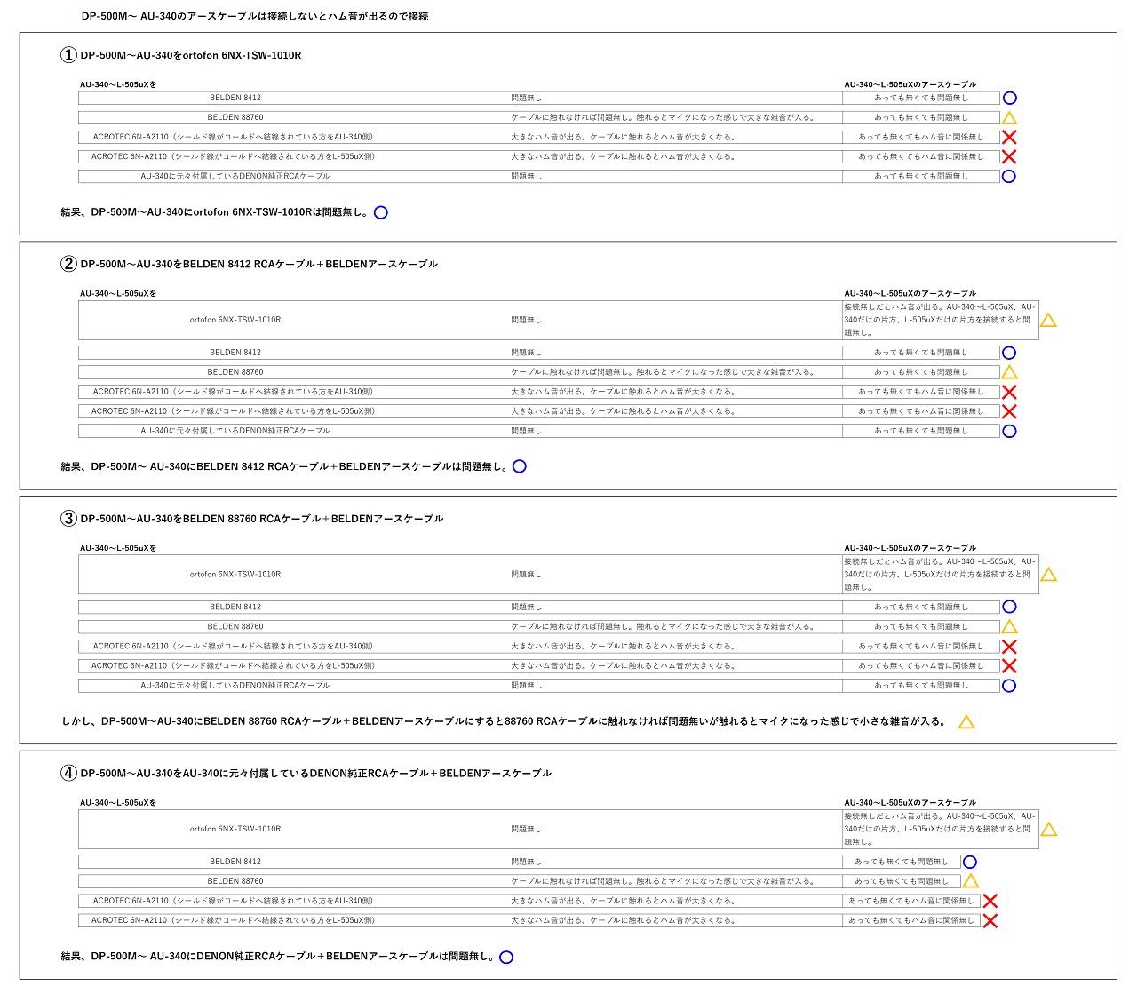Viewport: 1137px width, 986px height.
Task: Click yellow triangle after section ③ しかし sentence
Action: (966, 722)
